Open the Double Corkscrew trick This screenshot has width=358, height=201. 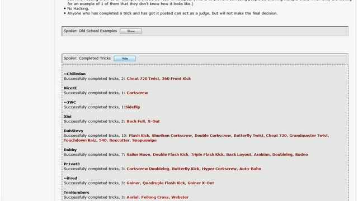pos(213,136)
